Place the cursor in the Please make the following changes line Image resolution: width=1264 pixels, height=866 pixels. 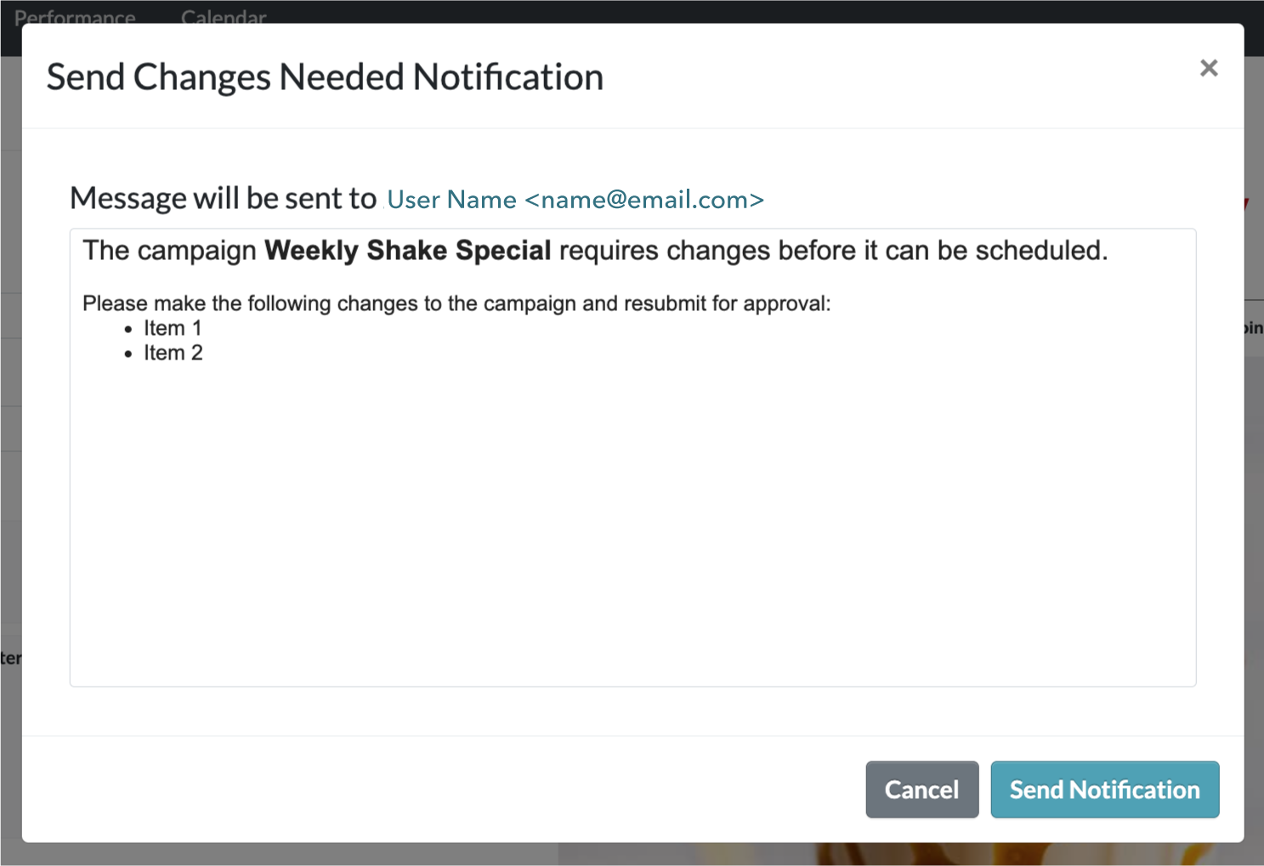coord(456,303)
